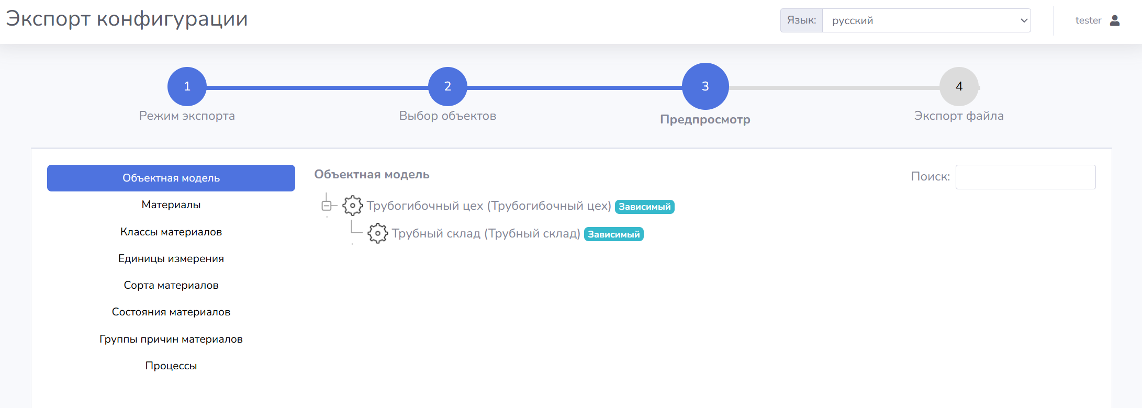Switch to Сорта материалов section
Screen dimensions: 1142x408
(171, 285)
